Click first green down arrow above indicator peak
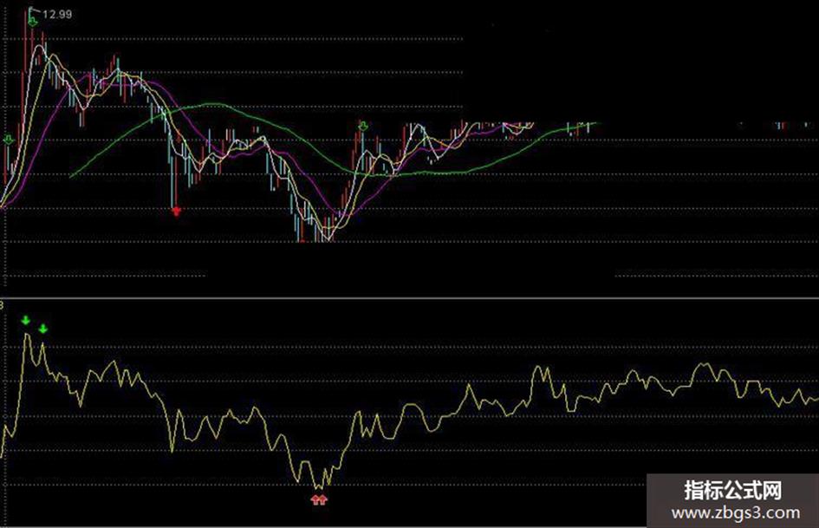 tap(26, 321)
